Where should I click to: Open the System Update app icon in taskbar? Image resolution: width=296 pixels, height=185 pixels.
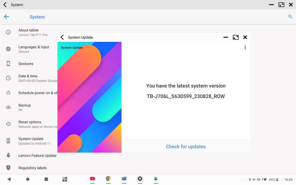click(156, 179)
